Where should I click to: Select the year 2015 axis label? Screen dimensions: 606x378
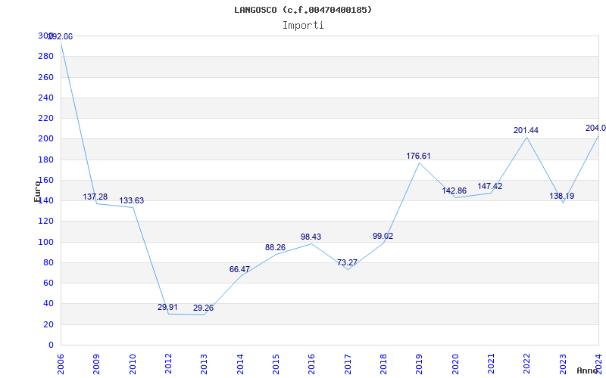[276, 364]
